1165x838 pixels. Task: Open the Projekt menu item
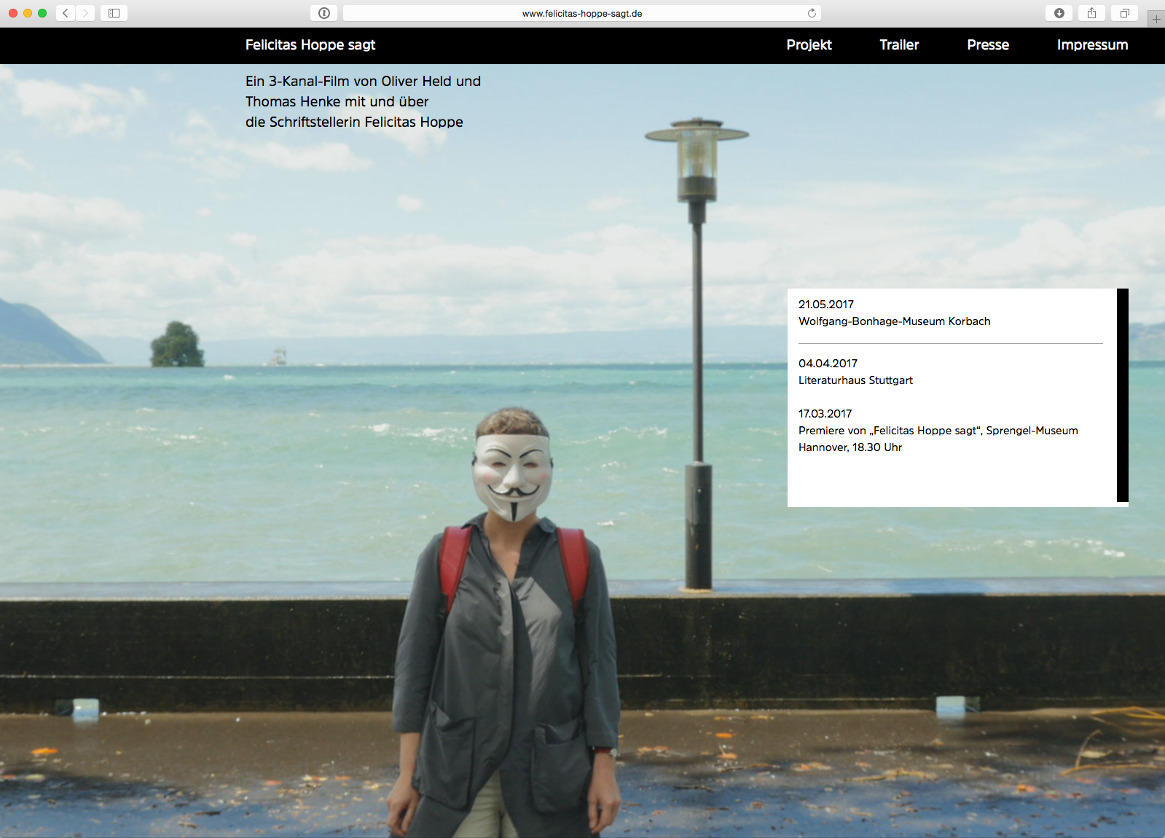pyautogui.click(x=809, y=45)
